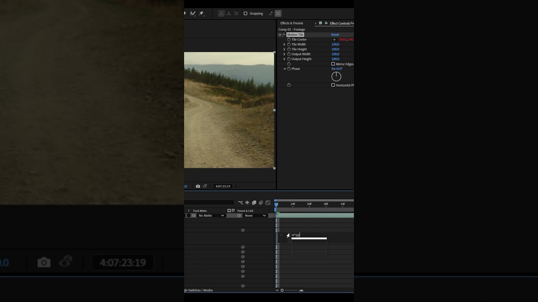Expand the Tile Height property
The image size is (538, 302).
point(284,49)
